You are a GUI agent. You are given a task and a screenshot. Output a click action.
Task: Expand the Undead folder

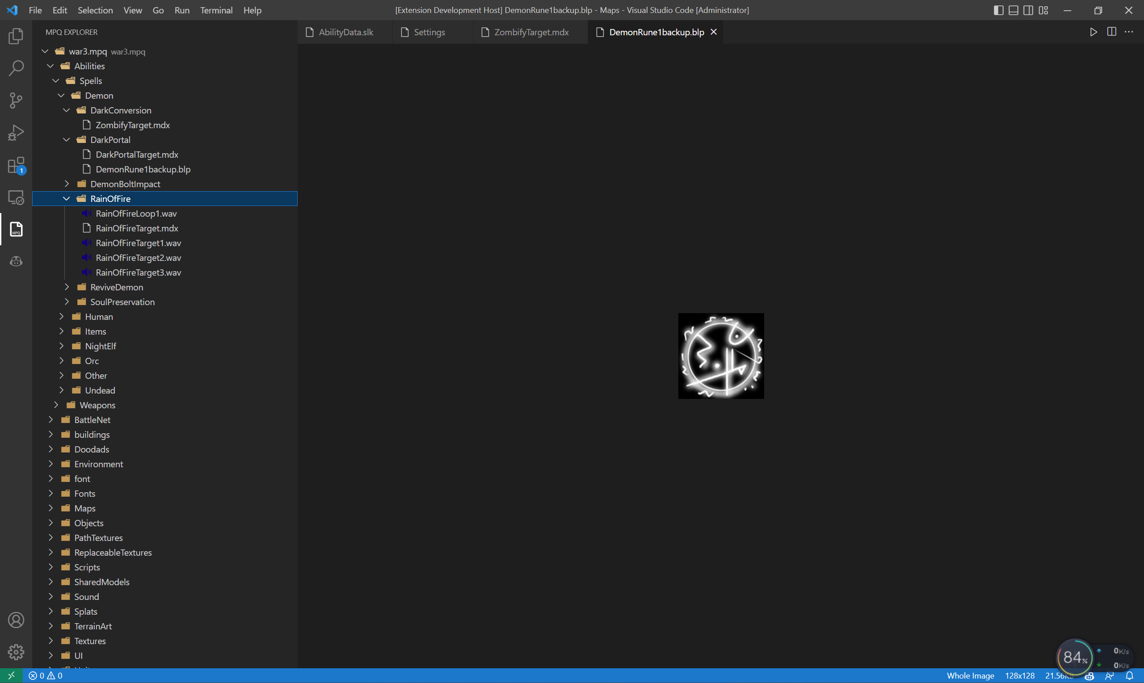click(x=61, y=390)
